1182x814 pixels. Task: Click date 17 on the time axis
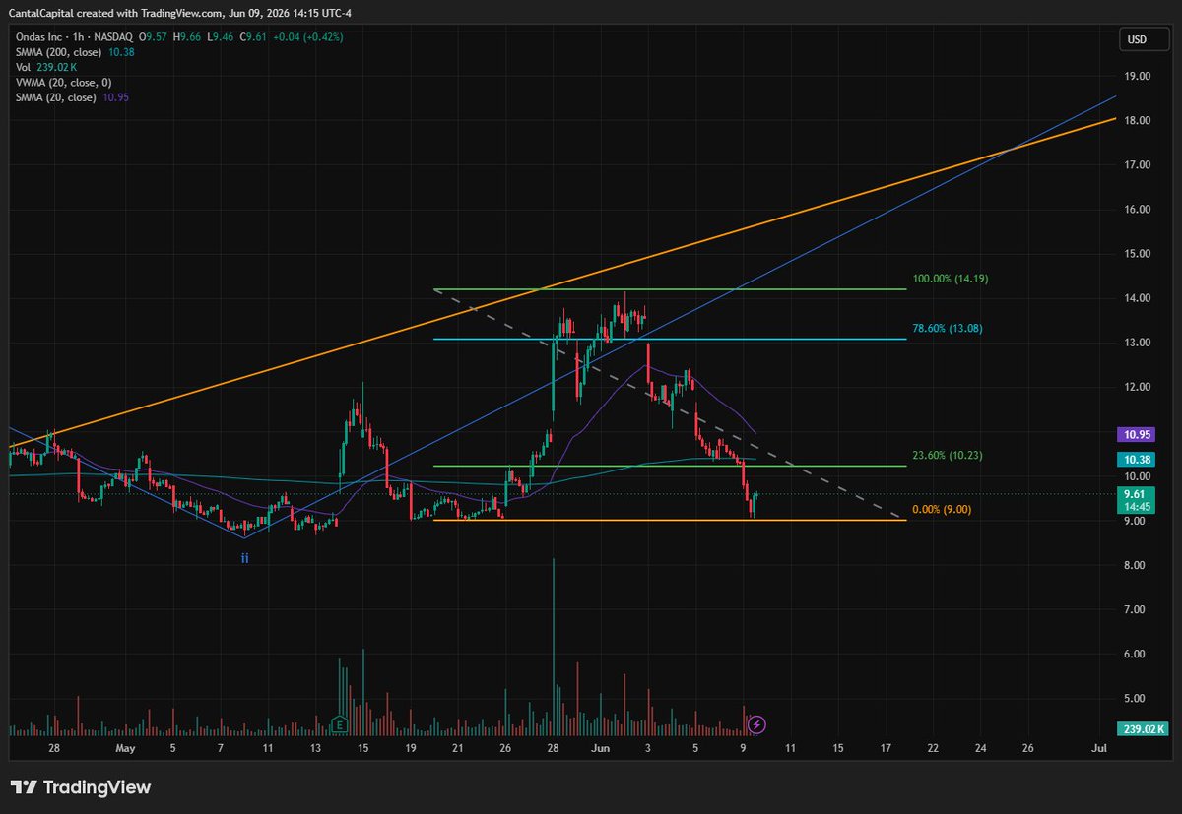(x=886, y=748)
